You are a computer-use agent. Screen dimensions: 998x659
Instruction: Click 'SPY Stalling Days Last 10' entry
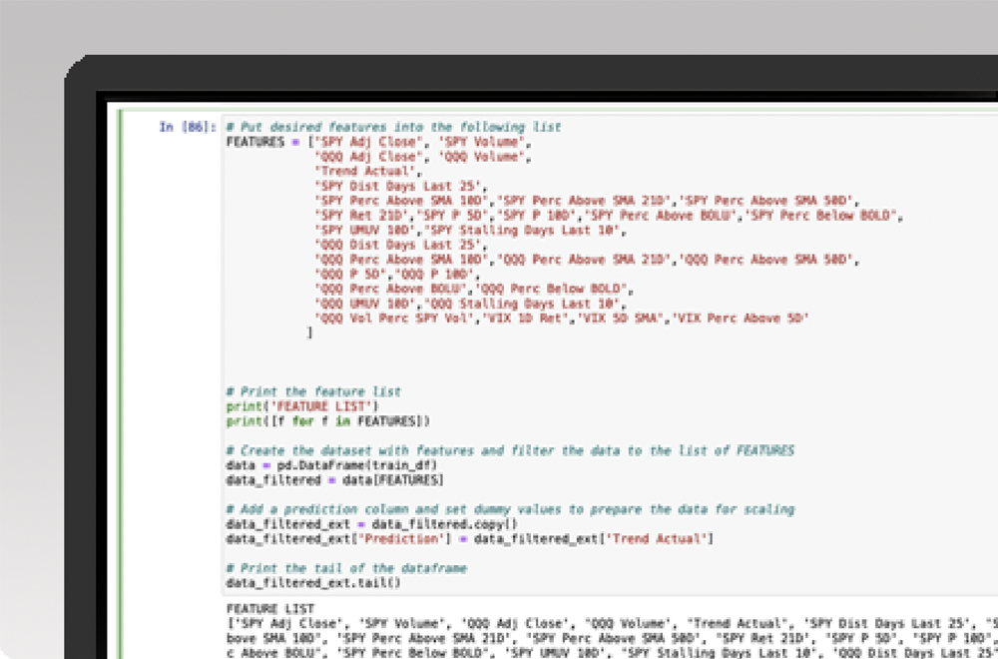521,230
